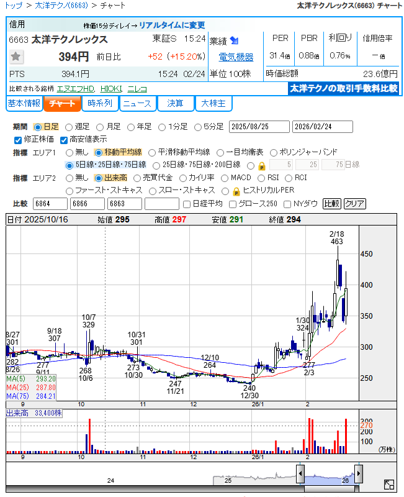
Task: Select ファースト･ストキャス radio
Action: pyautogui.click(x=69, y=191)
